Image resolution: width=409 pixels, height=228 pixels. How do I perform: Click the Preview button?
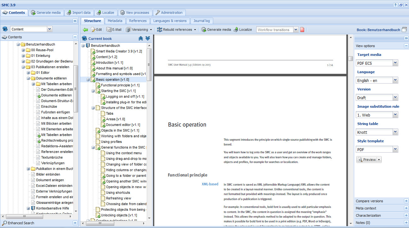[369, 160]
